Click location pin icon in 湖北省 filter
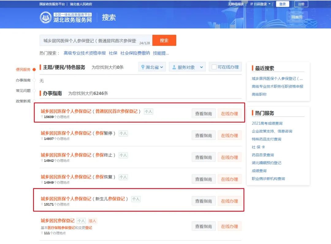 point(143,67)
